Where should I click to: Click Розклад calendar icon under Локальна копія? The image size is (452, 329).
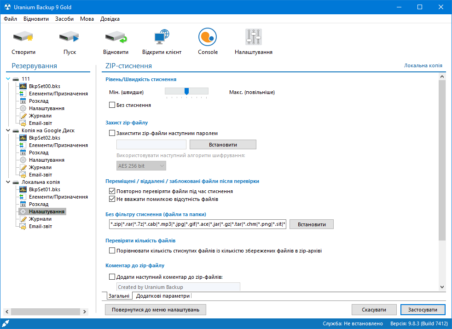coord(23,204)
